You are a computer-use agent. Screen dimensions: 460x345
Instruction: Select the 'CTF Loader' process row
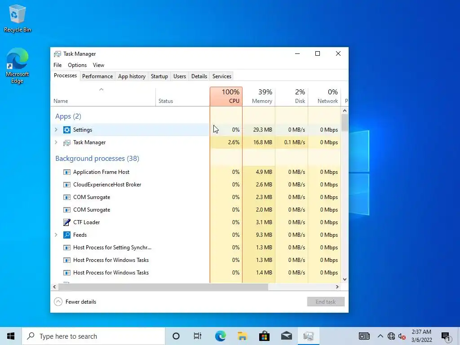(x=196, y=222)
